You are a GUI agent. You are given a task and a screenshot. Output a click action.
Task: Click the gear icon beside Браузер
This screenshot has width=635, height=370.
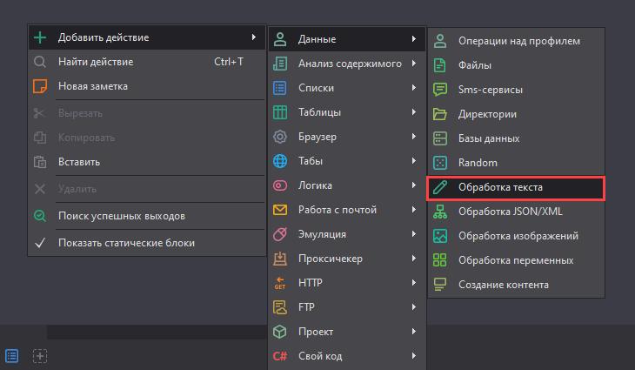point(280,137)
